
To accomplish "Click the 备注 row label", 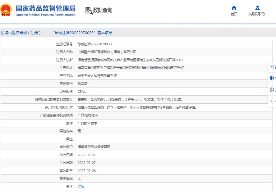I will 69,139.
